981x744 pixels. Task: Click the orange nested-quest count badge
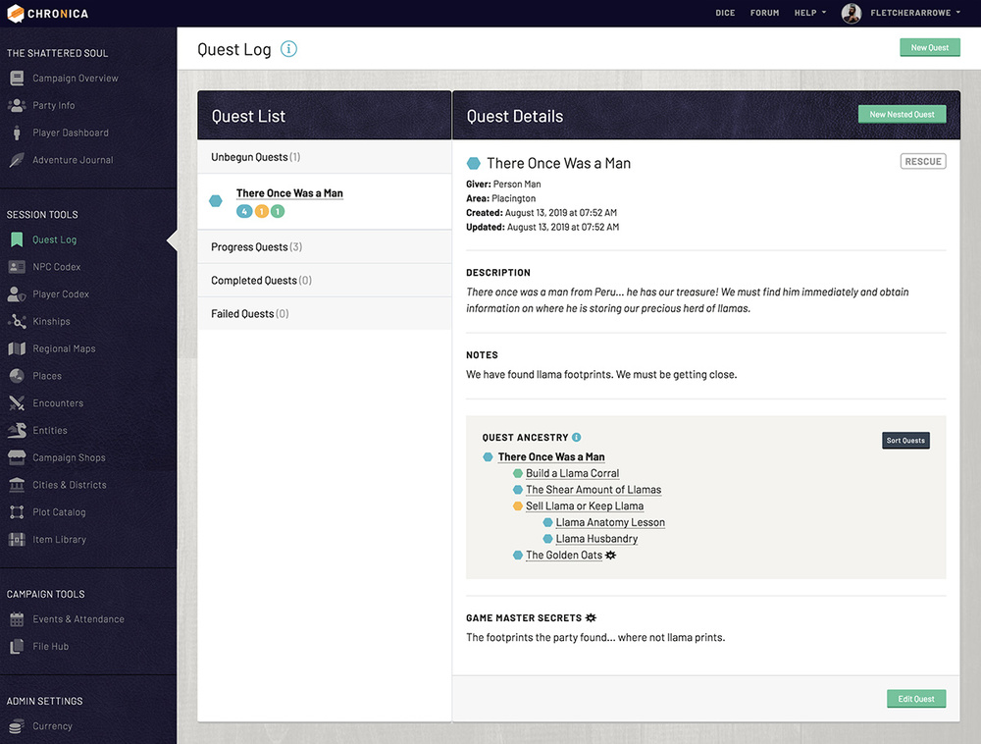coord(261,211)
